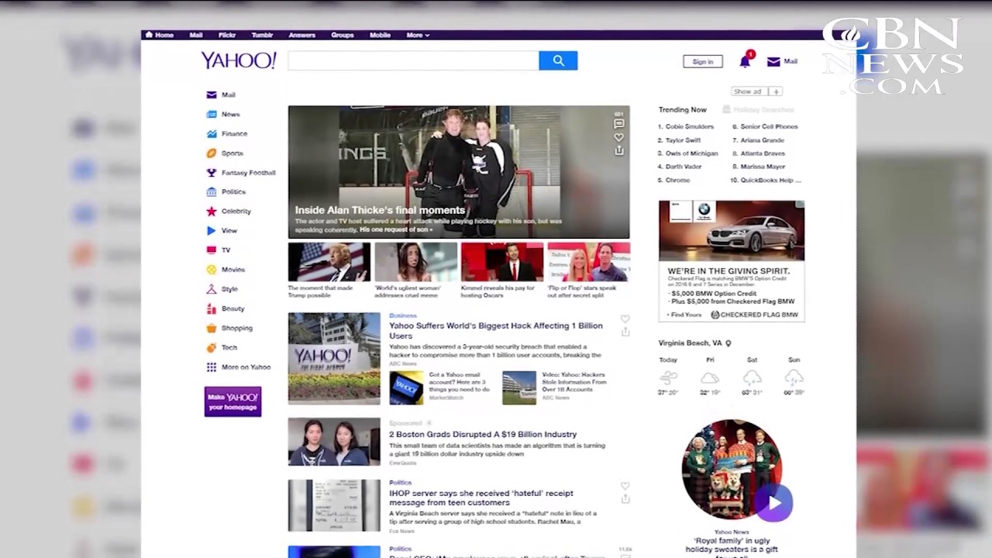Click the comments icon on Alan Thicke story
992x558 pixels.
pyautogui.click(x=618, y=123)
